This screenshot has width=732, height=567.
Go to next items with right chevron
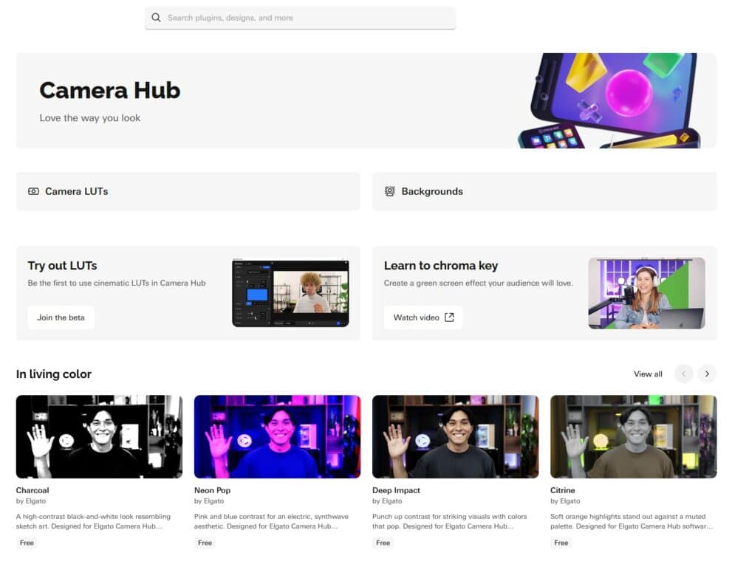point(707,374)
